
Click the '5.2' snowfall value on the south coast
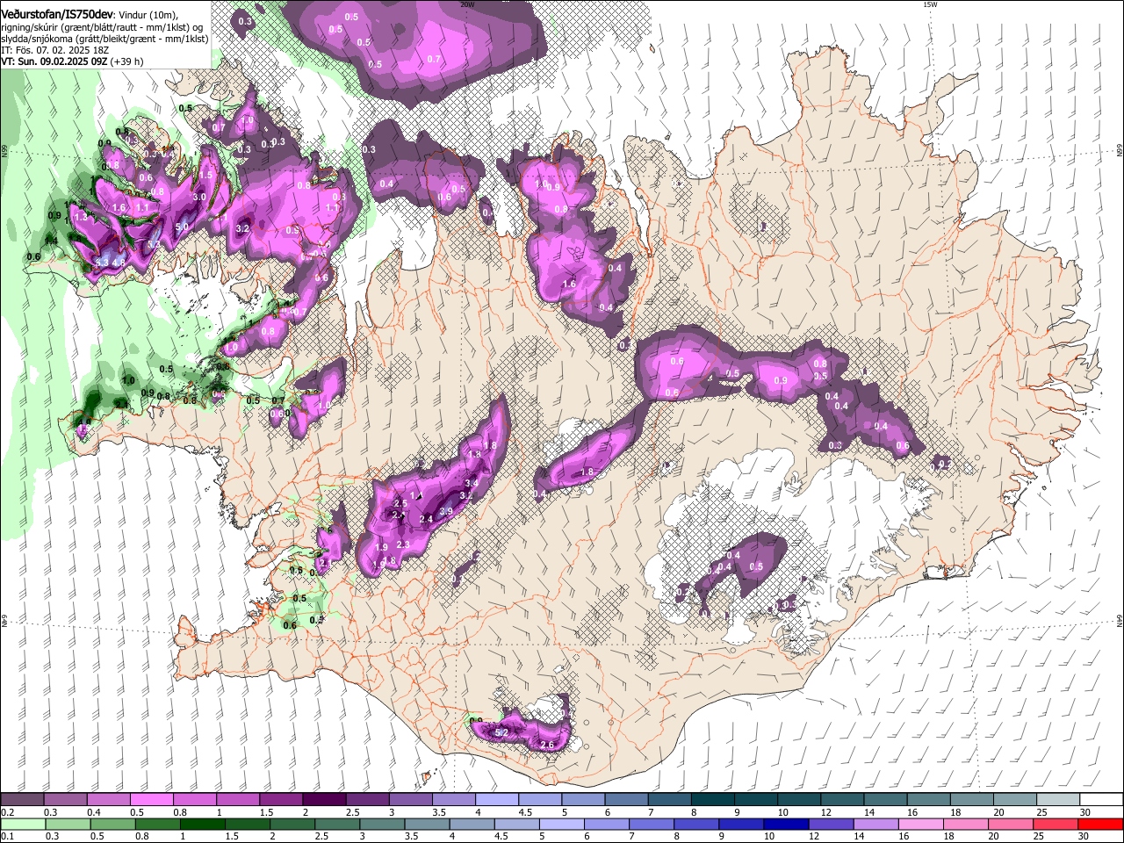(x=502, y=732)
